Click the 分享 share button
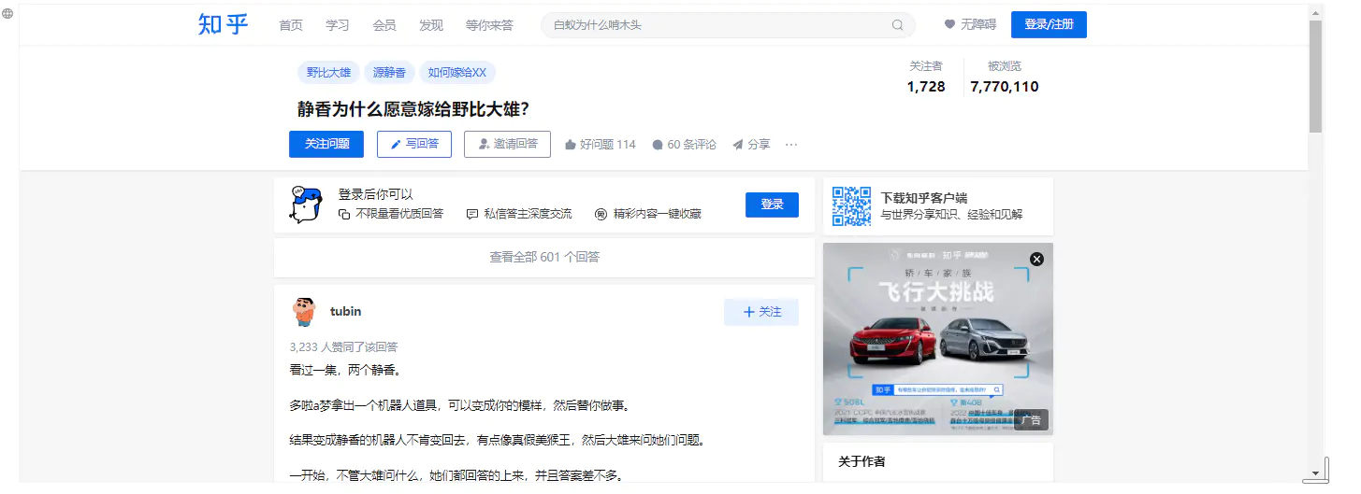Image resolution: width=1361 pixels, height=494 pixels. (751, 145)
